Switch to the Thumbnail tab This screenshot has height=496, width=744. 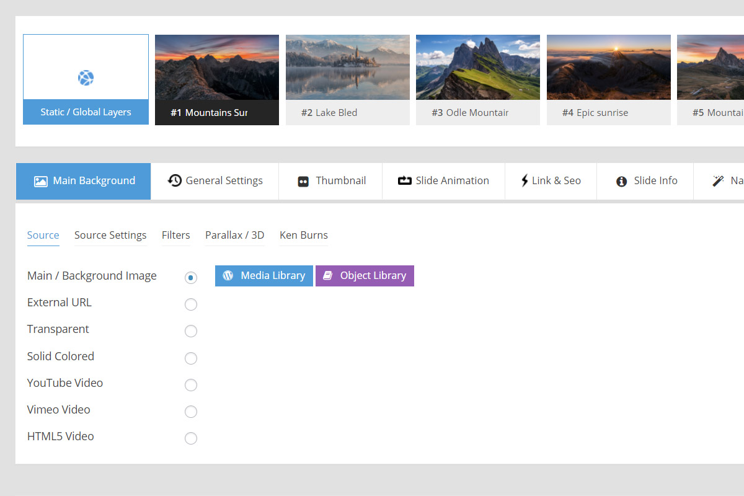[330, 181]
